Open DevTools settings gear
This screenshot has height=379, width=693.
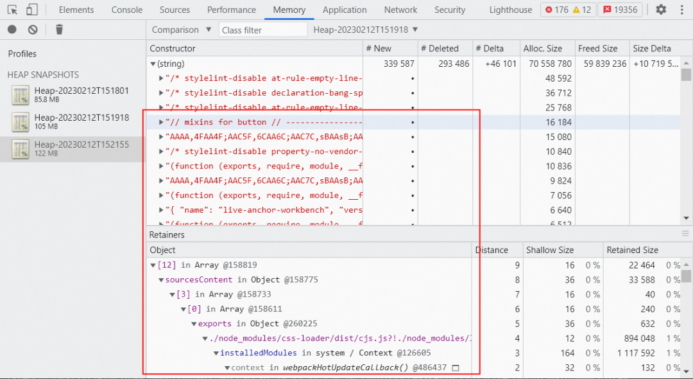661,10
